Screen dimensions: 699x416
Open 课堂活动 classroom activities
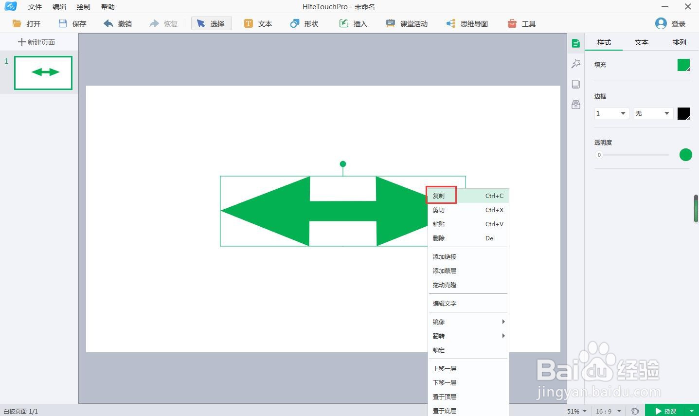point(407,23)
